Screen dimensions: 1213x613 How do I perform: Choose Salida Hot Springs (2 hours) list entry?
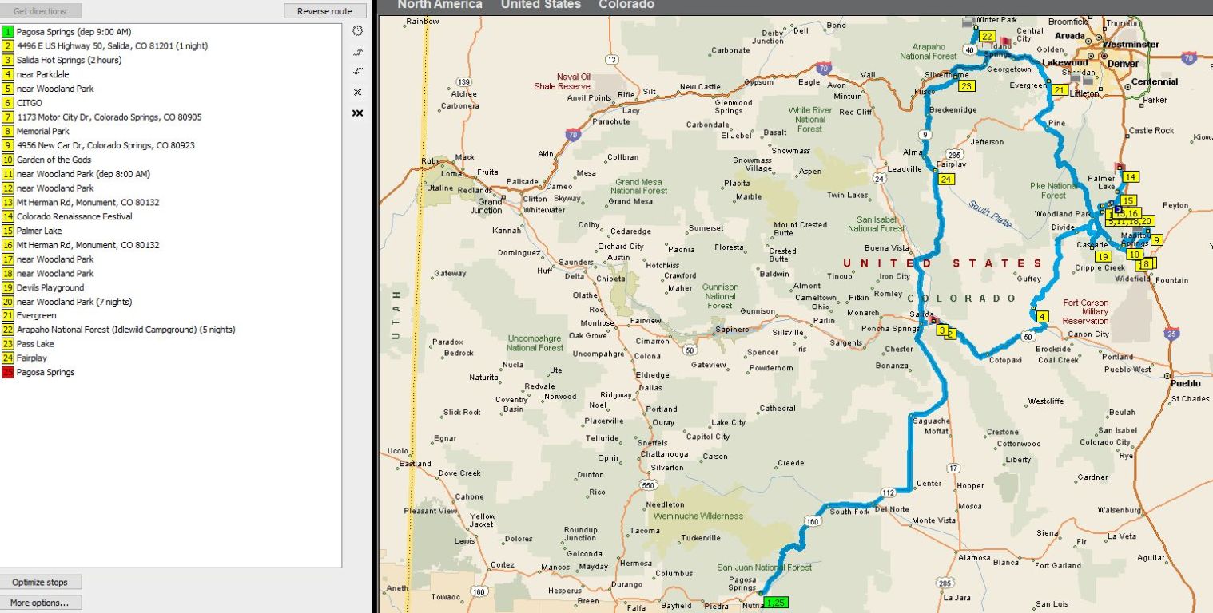[x=69, y=60]
